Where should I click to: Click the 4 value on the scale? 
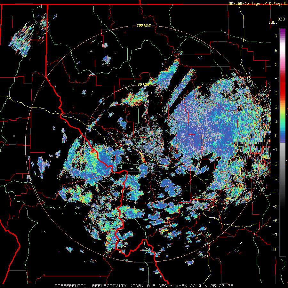(x=276, y=79)
